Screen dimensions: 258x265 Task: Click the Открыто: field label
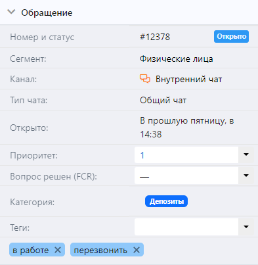[29, 128]
